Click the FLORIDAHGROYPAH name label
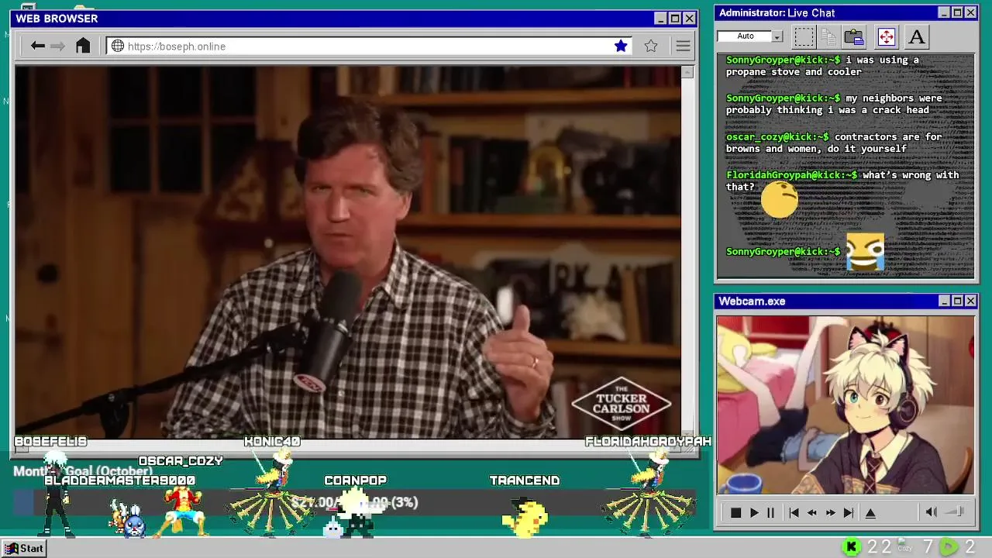 pyautogui.click(x=648, y=442)
